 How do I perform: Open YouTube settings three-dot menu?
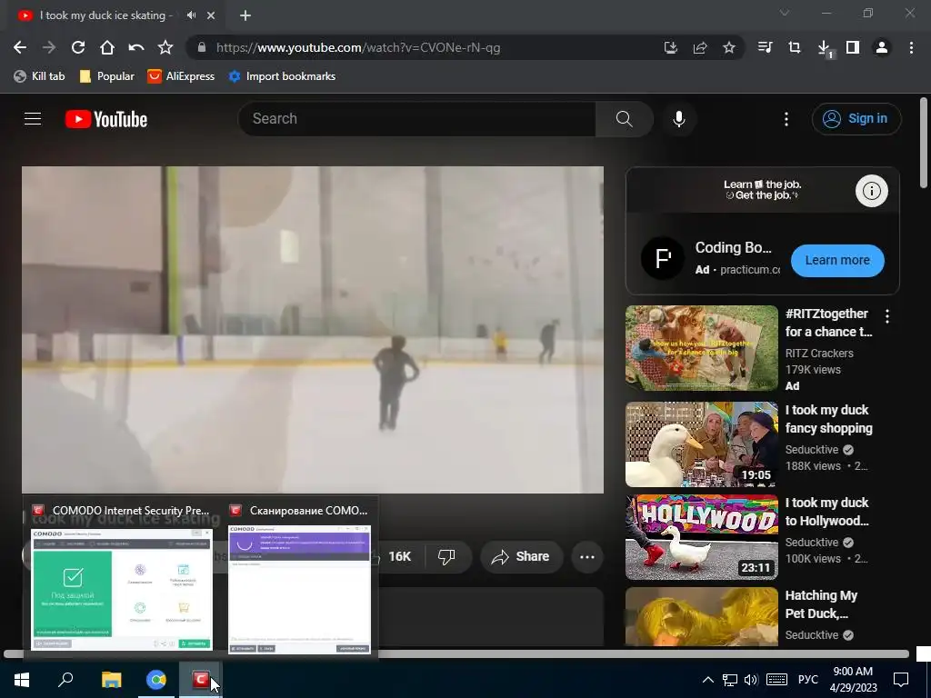tap(786, 119)
